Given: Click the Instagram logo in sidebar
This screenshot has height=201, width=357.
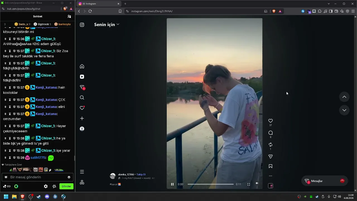Looking at the screenshot, I should coord(82,25).
